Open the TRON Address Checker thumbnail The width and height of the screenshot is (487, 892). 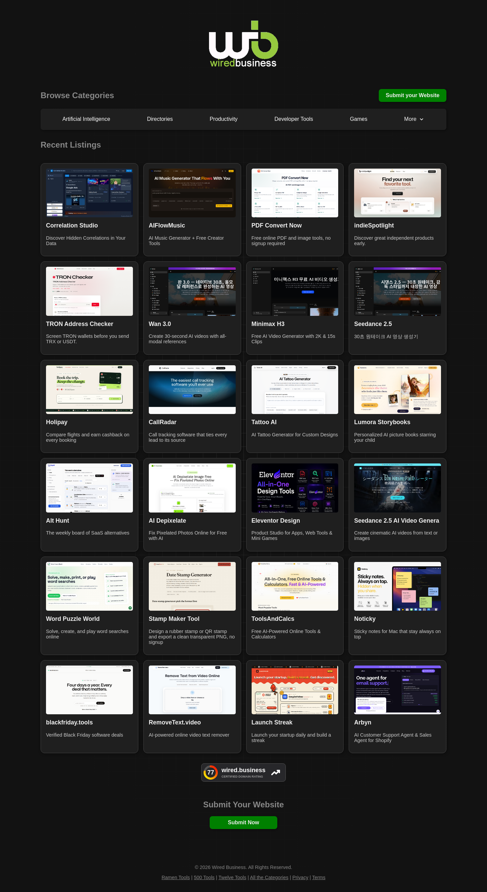(89, 291)
